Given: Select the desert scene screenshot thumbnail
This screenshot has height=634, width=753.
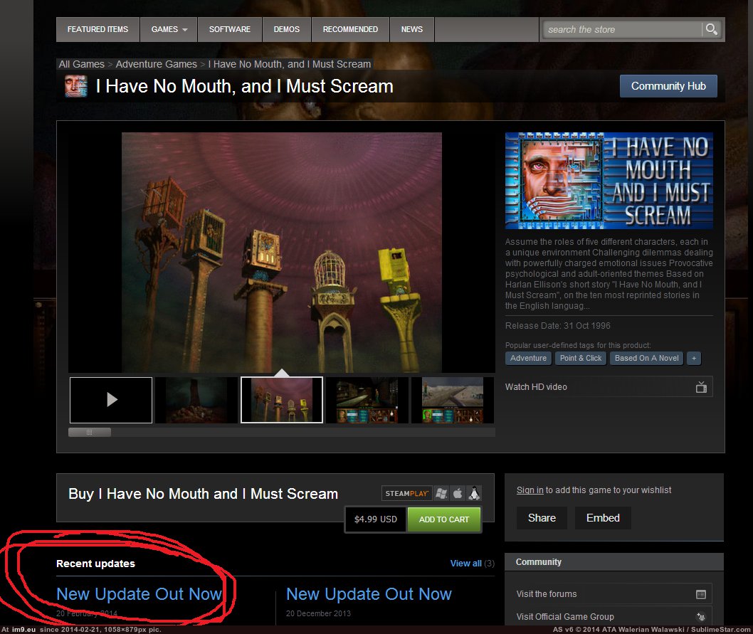Looking at the screenshot, I should pyautogui.click(x=453, y=400).
